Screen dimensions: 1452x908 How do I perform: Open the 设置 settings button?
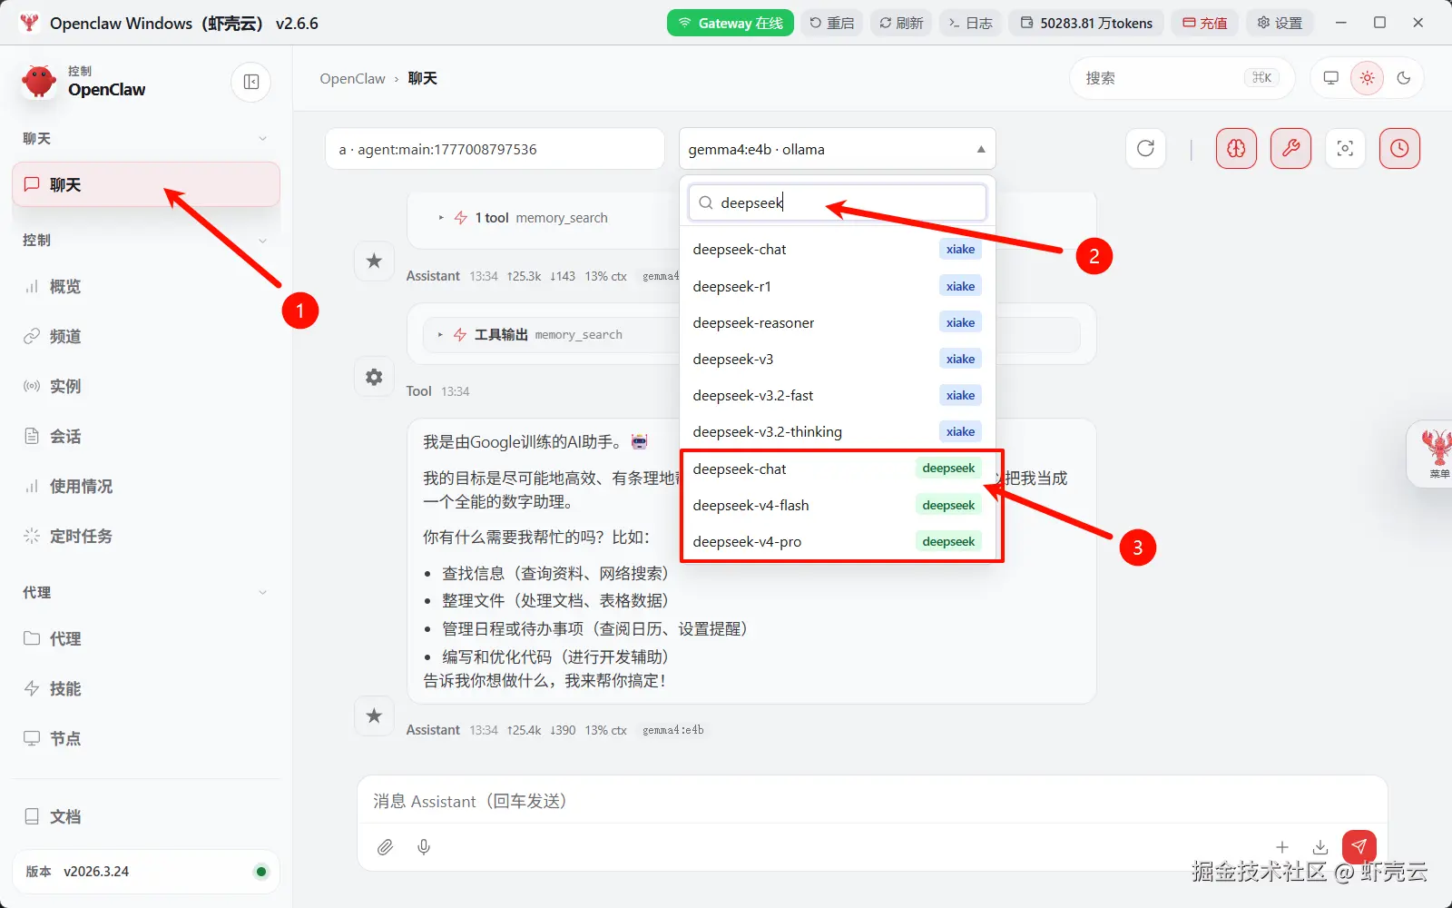tap(1280, 23)
